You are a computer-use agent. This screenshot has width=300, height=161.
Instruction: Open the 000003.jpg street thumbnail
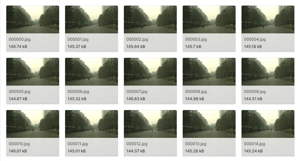point(209,20)
